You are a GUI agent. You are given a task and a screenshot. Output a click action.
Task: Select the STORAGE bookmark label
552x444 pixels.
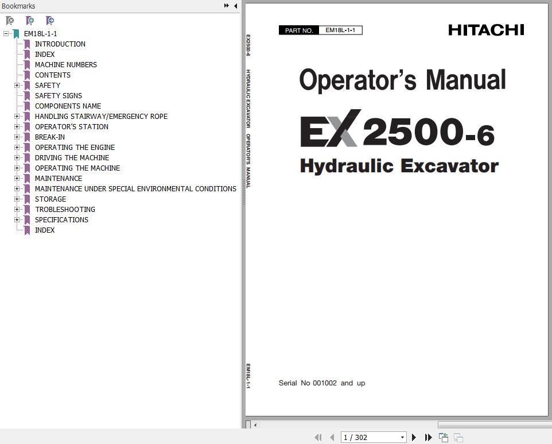pyautogui.click(x=50, y=199)
